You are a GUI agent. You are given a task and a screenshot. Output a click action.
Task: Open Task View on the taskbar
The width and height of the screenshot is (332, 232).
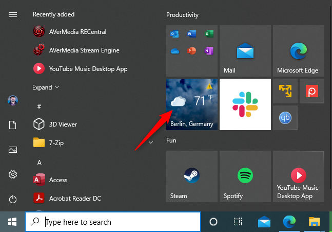[x=238, y=222]
